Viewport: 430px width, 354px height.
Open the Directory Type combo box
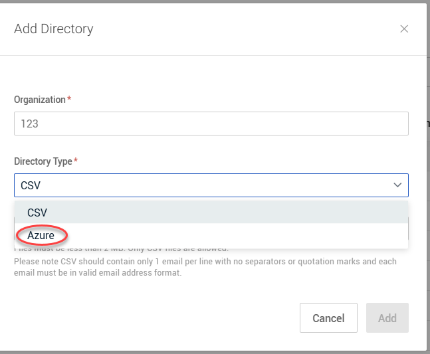tap(211, 185)
